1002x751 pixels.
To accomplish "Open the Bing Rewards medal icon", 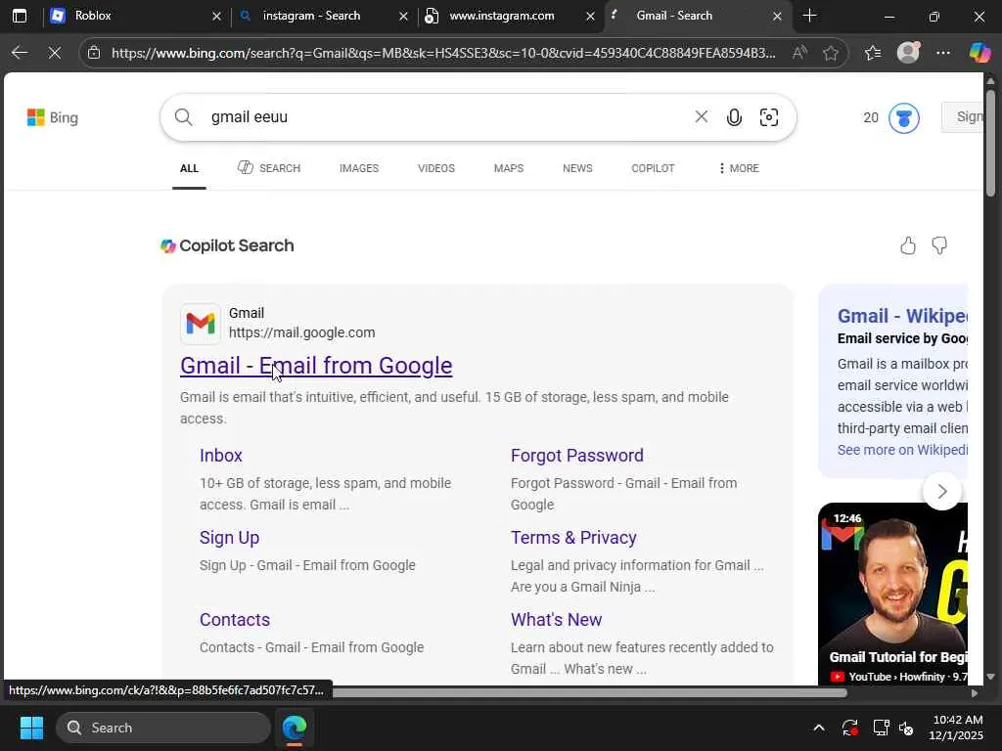I will 903,118.
